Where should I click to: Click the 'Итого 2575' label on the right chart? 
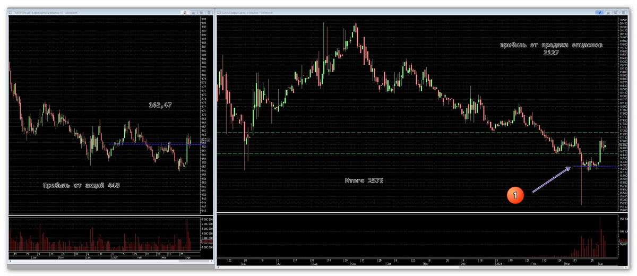coord(364,181)
